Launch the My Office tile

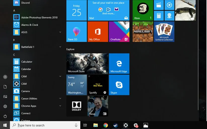pos(98,31)
